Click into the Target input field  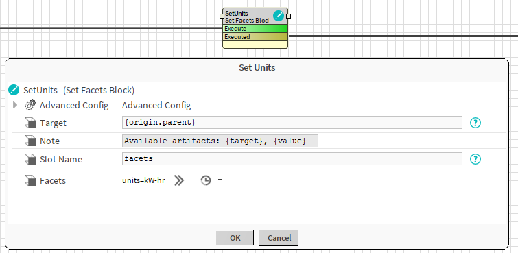point(292,123)
